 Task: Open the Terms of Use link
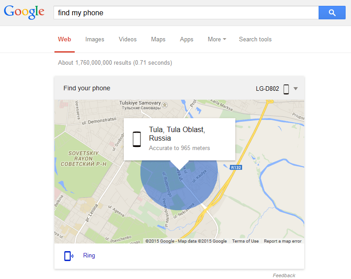pyautogui.click(x=245, y=241)
